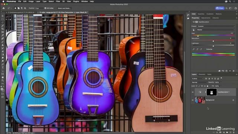
Task: Delete the adjustment layer via Properties trash
Action: tap(234, 71)
